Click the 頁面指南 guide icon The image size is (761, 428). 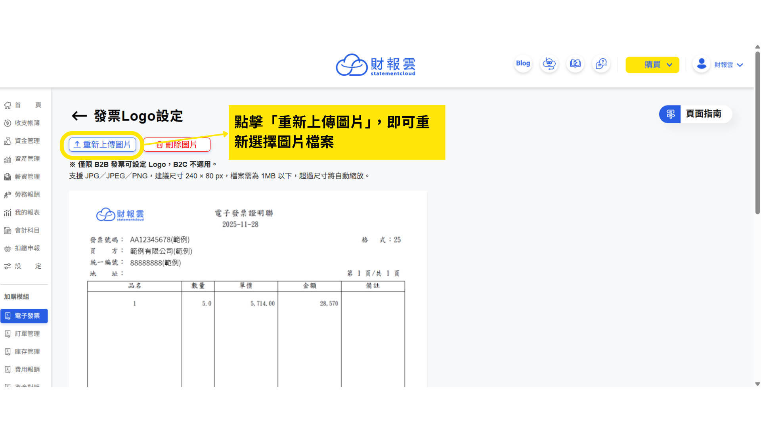click(x=670, y=114)
